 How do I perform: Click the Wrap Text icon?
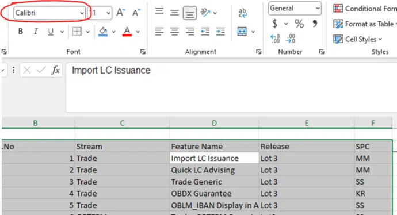tap(243, 13)
